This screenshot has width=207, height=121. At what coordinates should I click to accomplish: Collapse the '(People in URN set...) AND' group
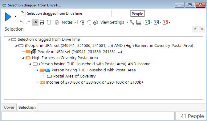pyautogui.click(x=16, y=46)
